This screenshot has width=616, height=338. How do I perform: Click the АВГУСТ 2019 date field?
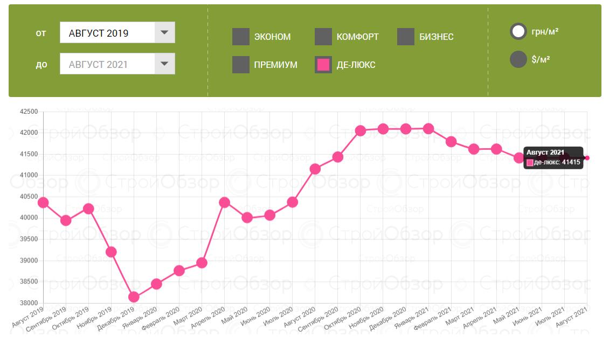(107, 33)
